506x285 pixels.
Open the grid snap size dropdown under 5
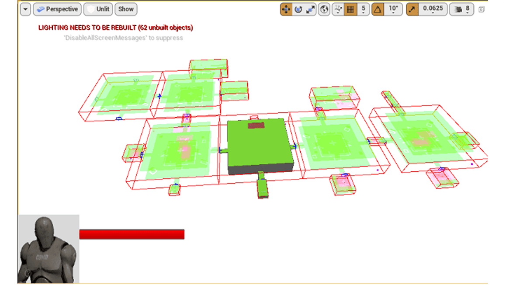coord(364,12)
